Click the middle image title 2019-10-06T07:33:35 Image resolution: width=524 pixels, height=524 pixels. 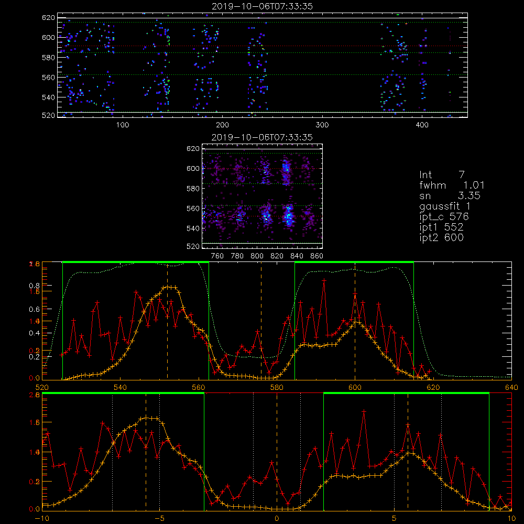pyautogui.click(x=263, y=137)
